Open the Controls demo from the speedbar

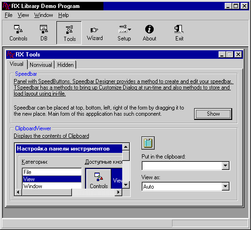[18, 33]
